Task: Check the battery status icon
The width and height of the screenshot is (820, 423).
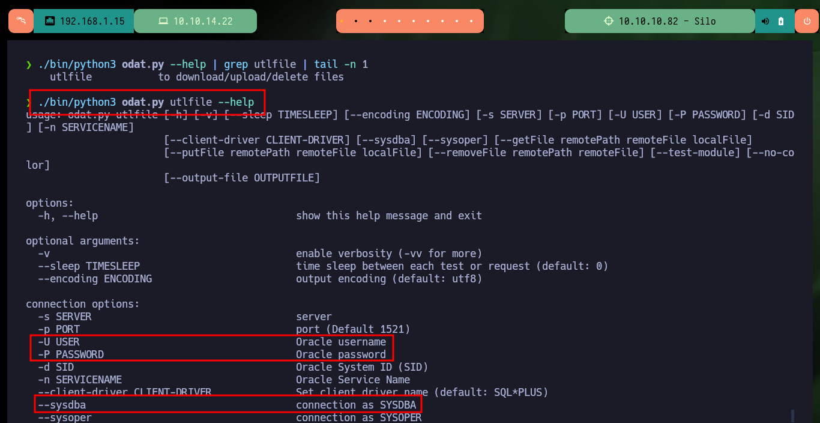Action: click(x=780, y=21)
